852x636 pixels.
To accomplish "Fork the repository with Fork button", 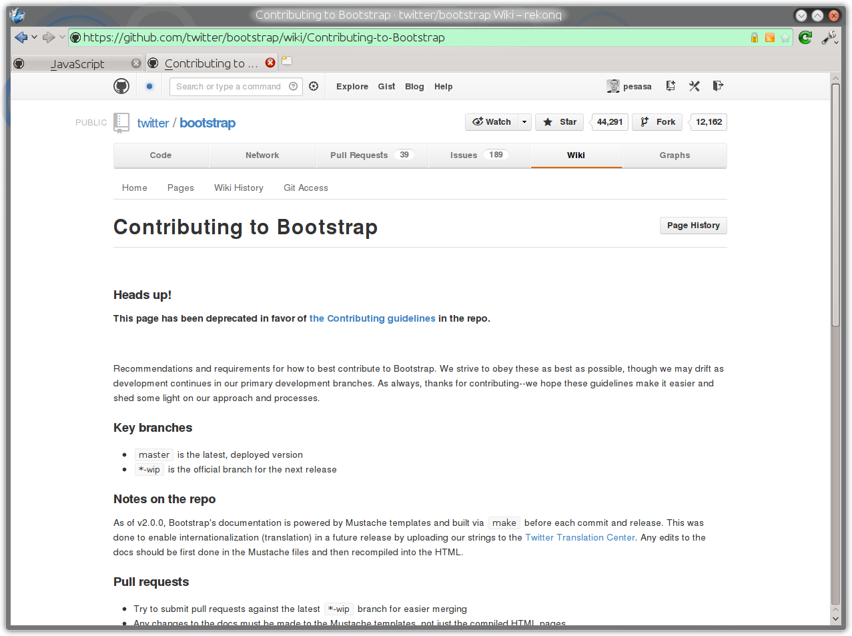I will click(x=657, y=122).
